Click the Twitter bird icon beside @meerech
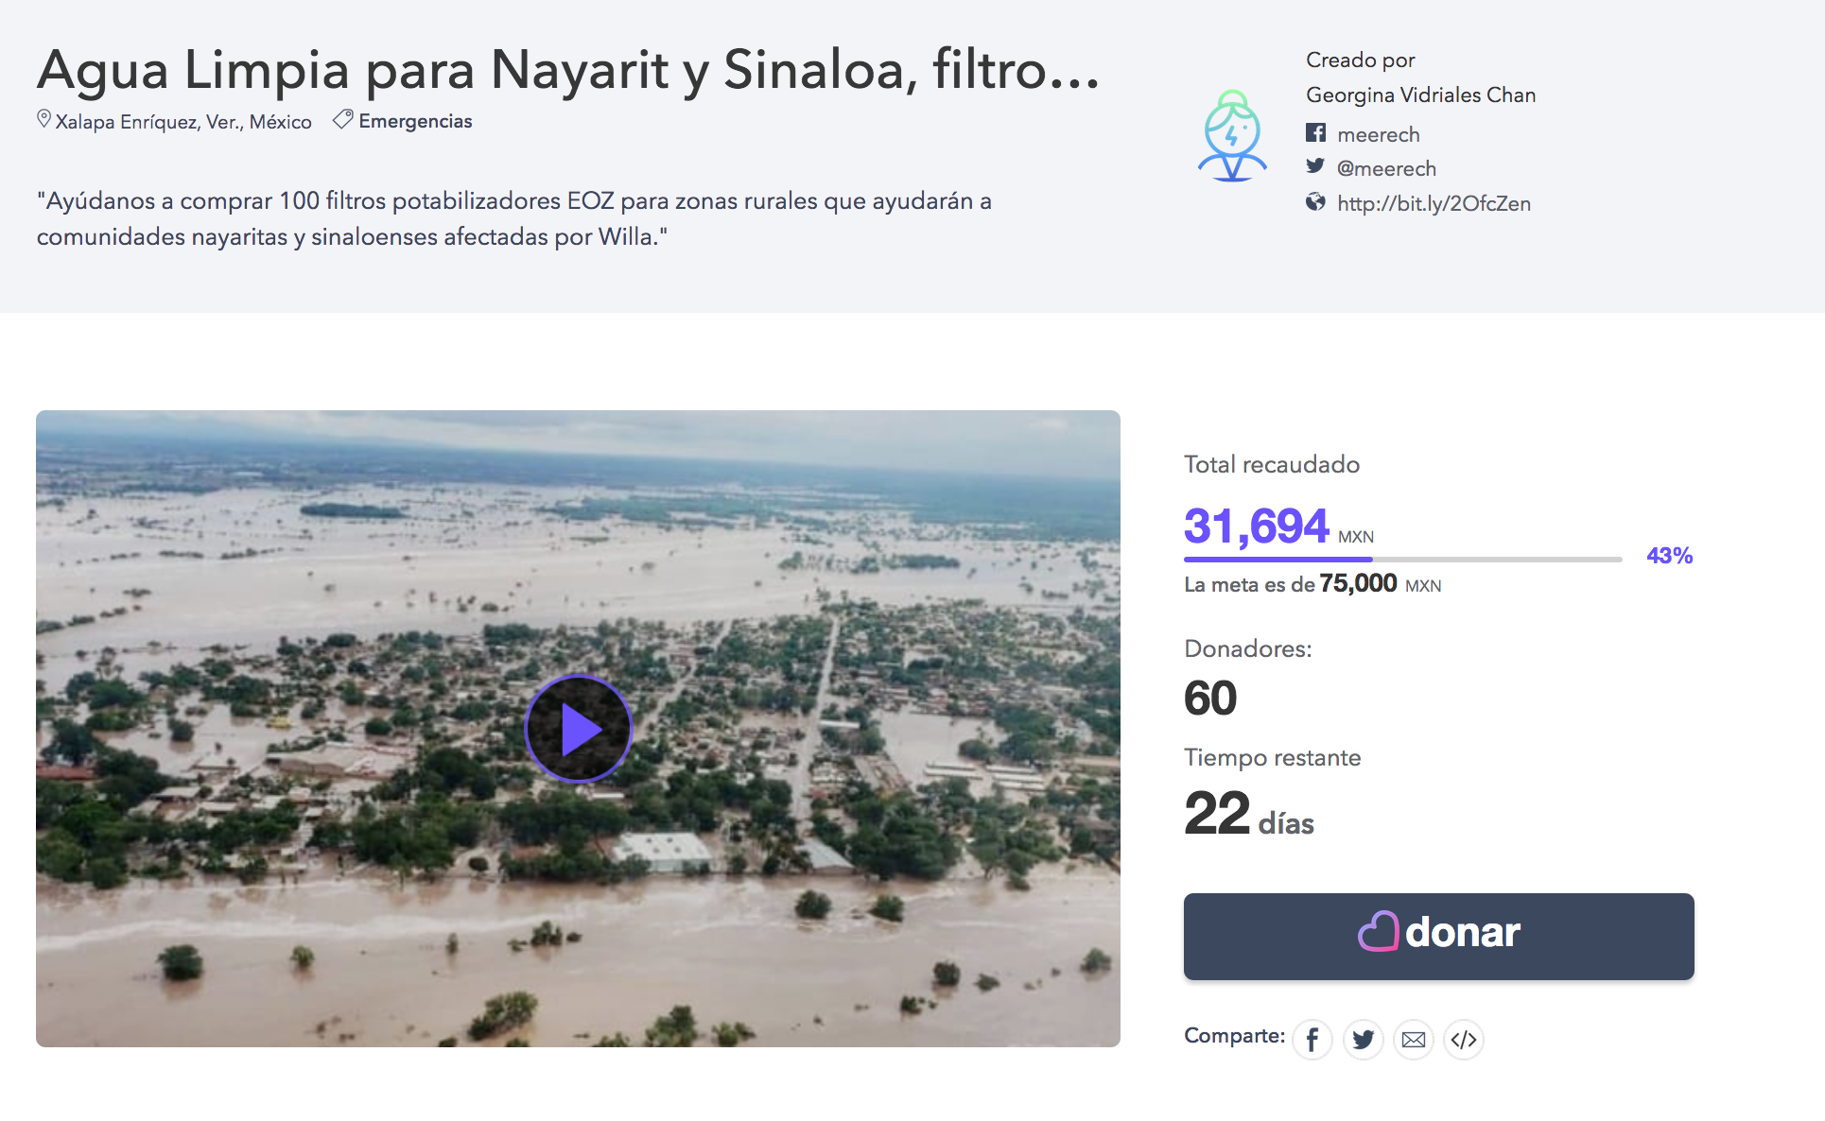Screen dimensions: 1825x1121 [x=1315, y=166]
